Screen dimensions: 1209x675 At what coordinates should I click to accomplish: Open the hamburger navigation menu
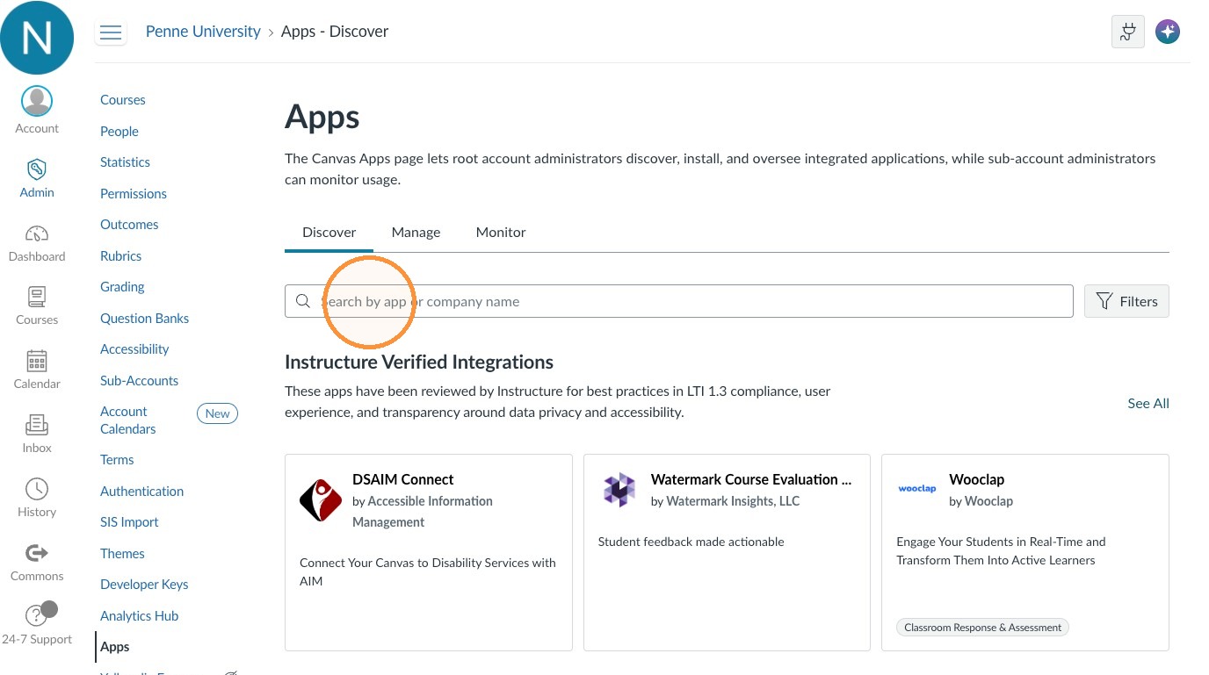pyautogui.click(x=111, y=32)
